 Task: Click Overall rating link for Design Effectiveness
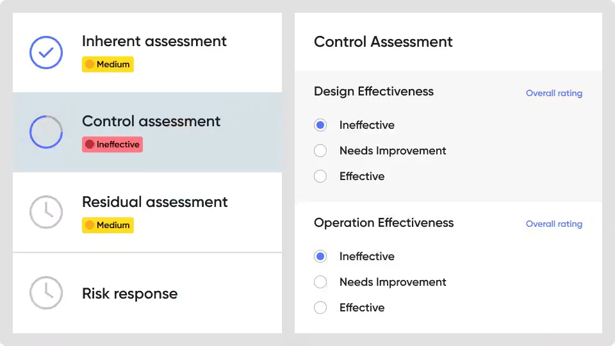[553, 94]
